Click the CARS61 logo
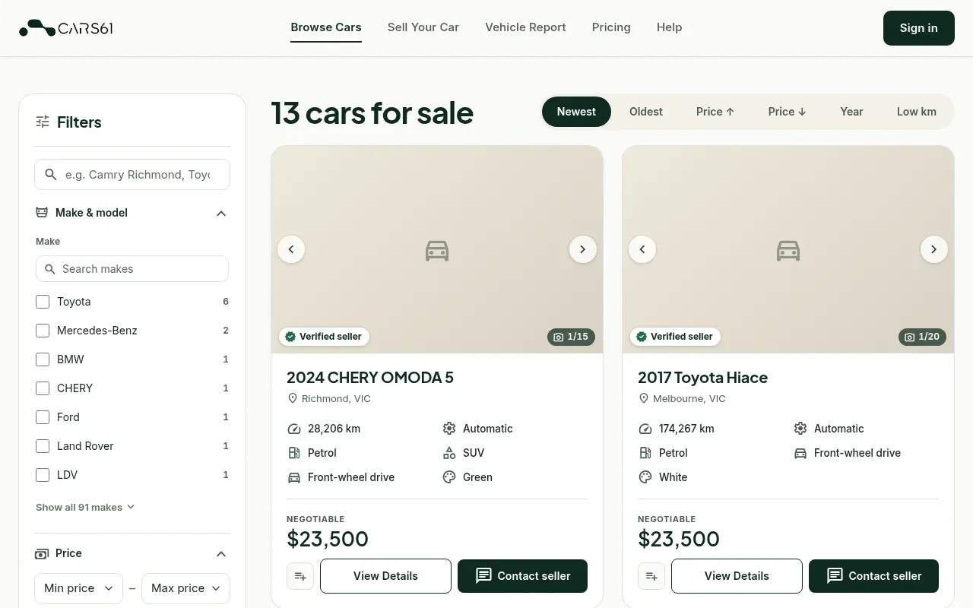973x608 pixels. click(65, 28)
